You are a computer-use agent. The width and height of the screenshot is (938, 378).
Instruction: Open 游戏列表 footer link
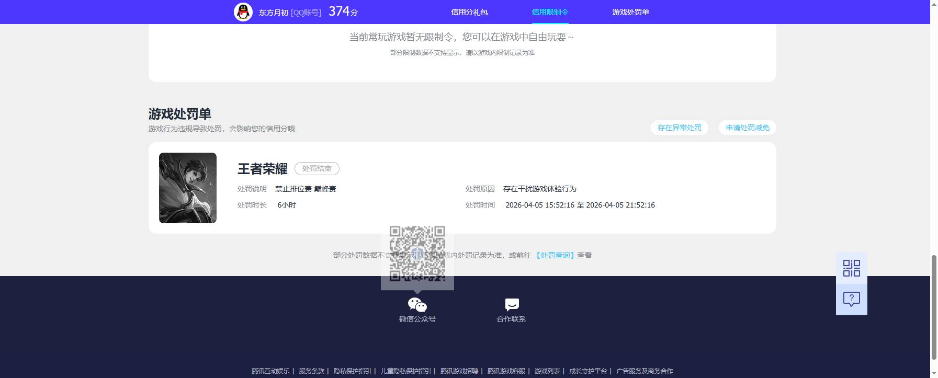pos(547,371)
